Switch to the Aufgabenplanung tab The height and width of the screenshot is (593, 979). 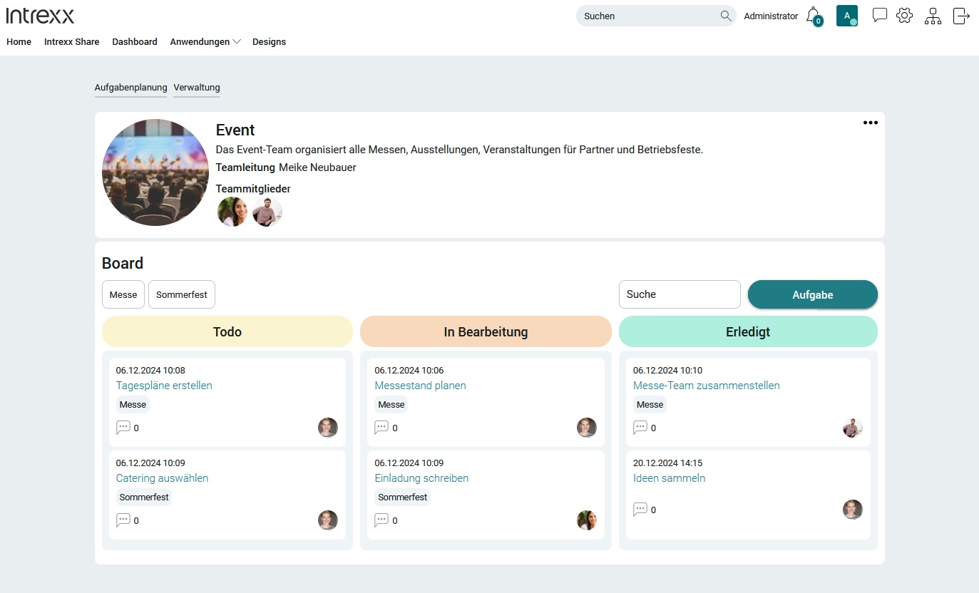[x=131, y=88]
